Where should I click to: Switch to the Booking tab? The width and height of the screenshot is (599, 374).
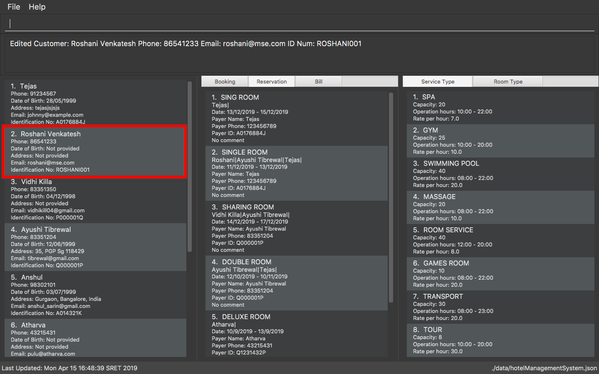point(225,81)
